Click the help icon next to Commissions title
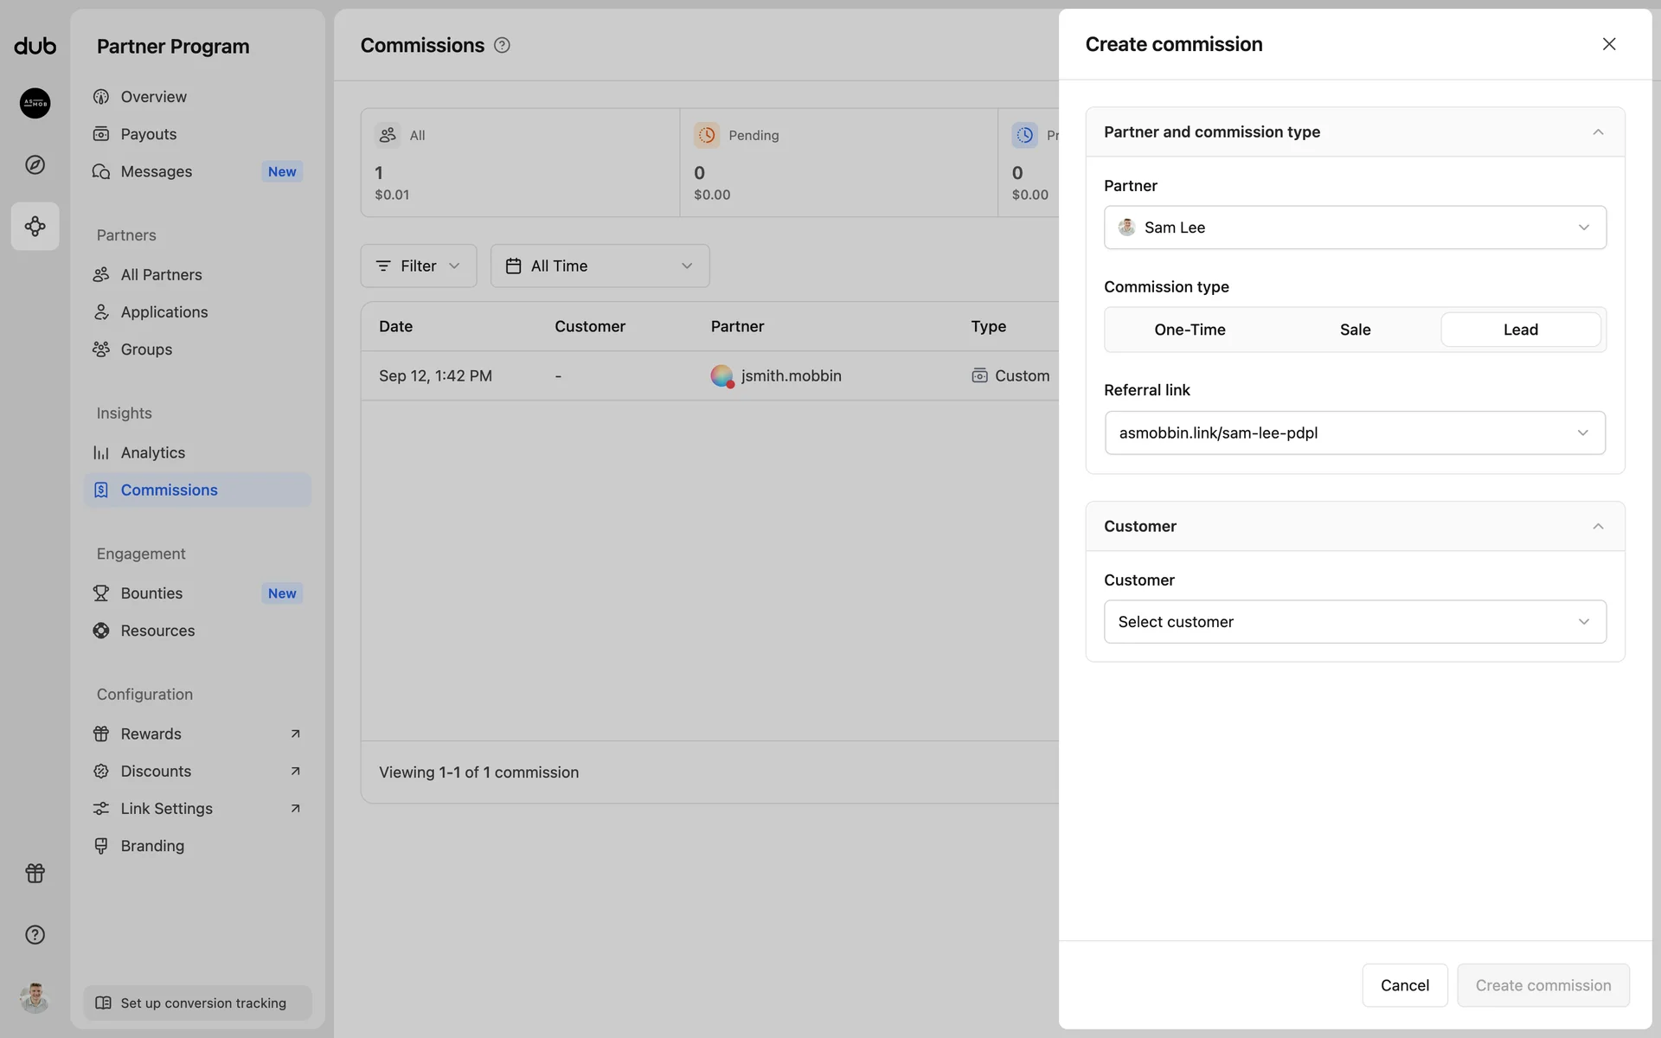The image size is (1661, 1038). [x=502, y=45]
